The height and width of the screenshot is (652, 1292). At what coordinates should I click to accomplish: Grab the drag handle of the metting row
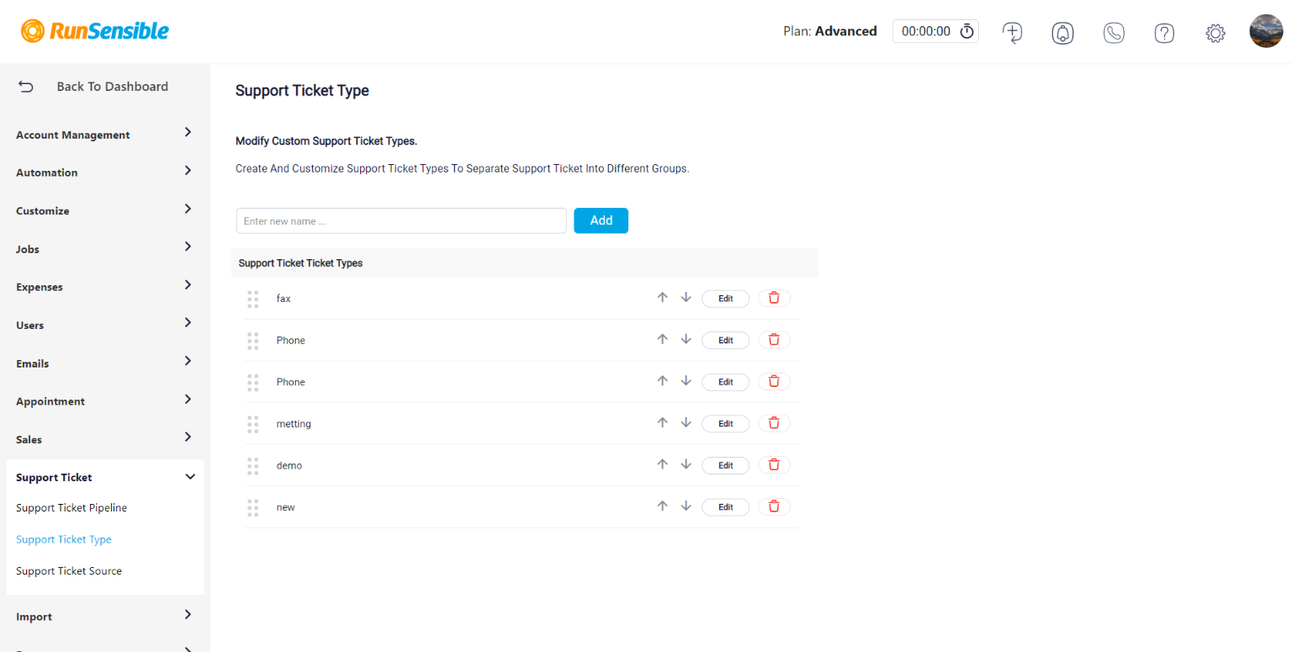[252, 424]
